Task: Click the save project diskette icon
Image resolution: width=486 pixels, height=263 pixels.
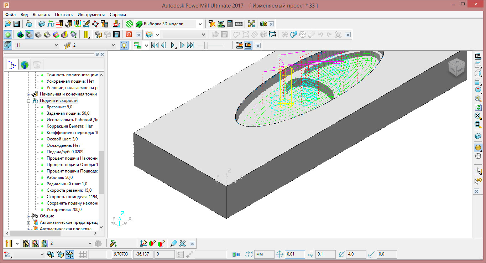Action: [x=17, y=24]
